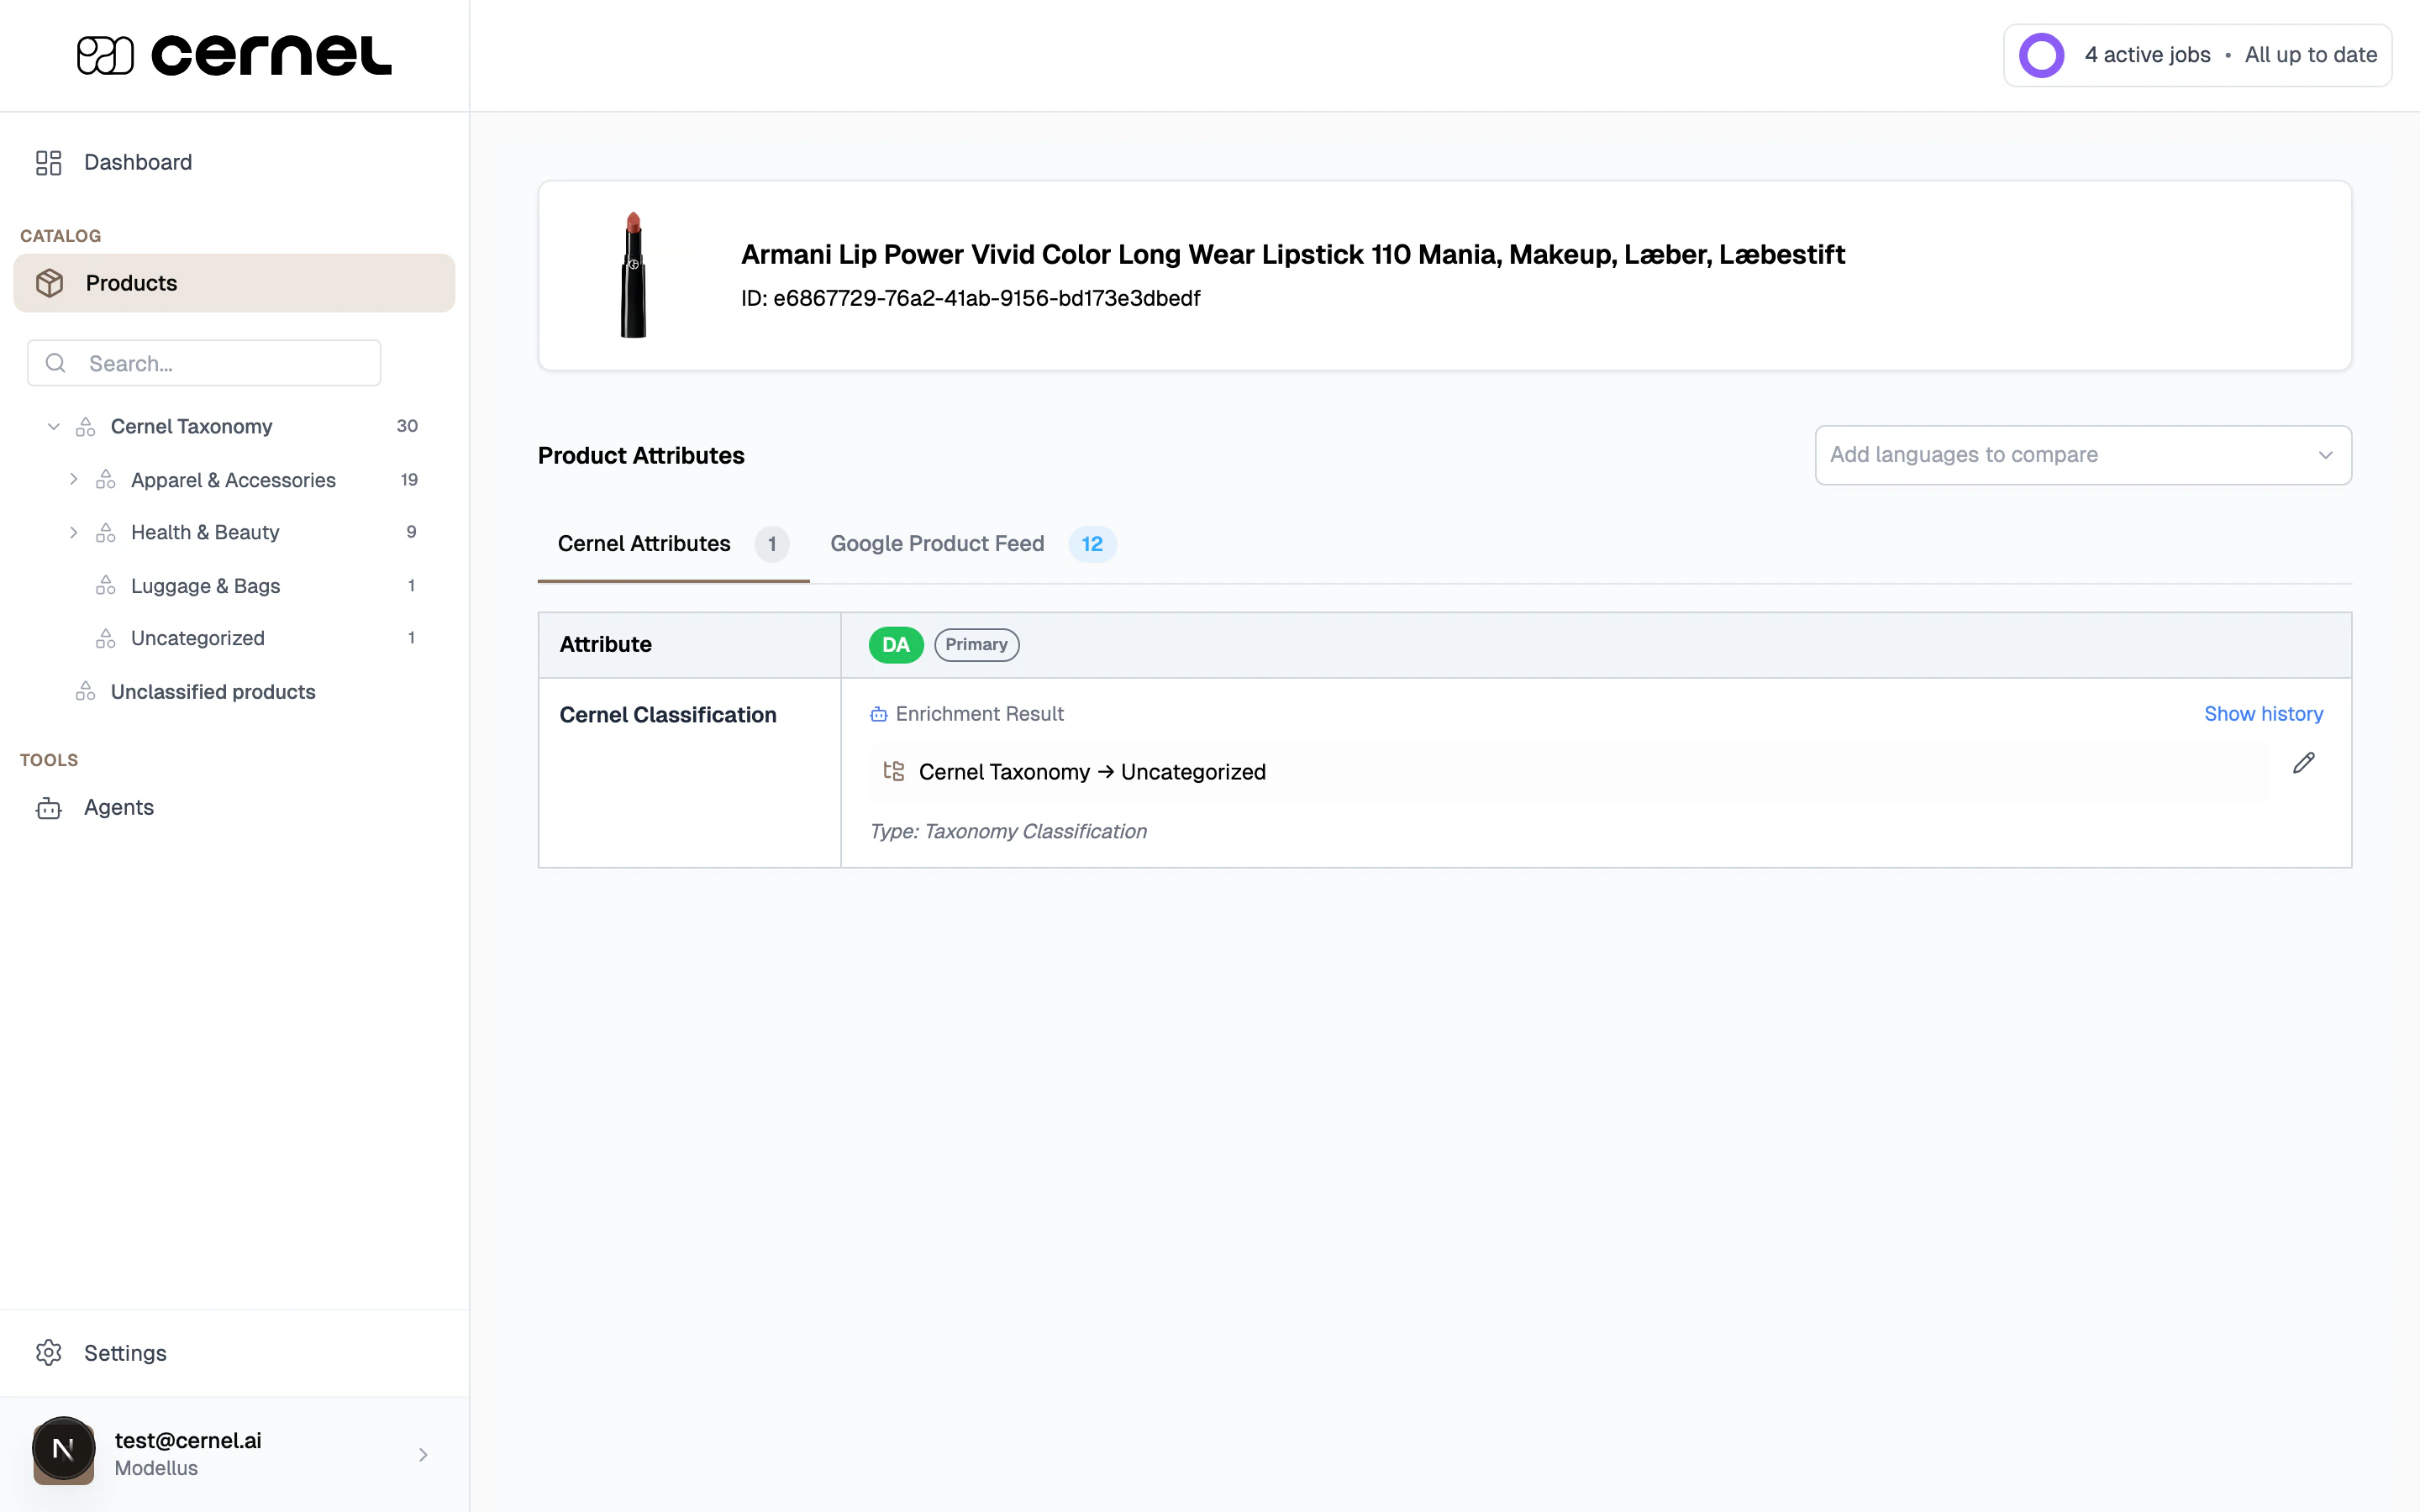2420x1512 pixels.
Task: Collapse the Cernel Taxonomy tree
Action: coord(53,425)
